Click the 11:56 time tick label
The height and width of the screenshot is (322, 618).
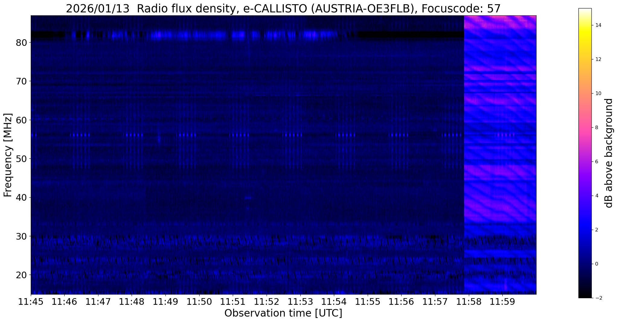pyautogui.click(x=401, y=302)
